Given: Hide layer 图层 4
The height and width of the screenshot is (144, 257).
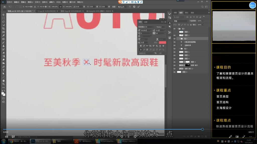Looking at the screenshot, I should pyautogui.click(x=174, y=58).
